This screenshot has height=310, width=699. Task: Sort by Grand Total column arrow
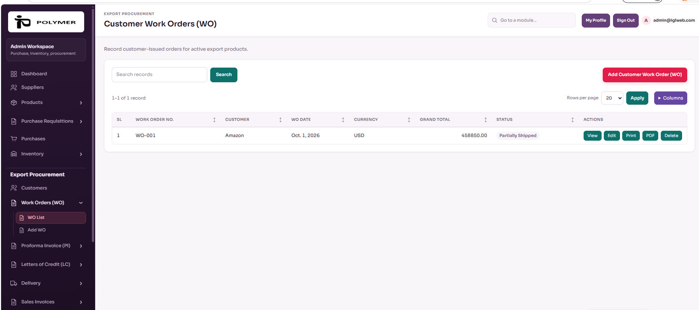[x=485, y=120]
